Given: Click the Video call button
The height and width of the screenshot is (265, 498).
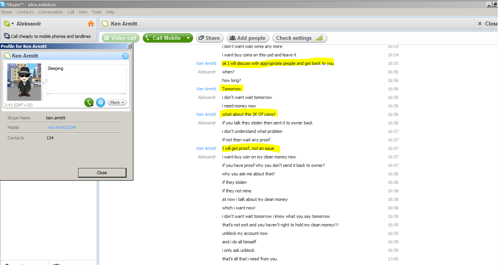Looking at the screenshot, I should 121,38.
